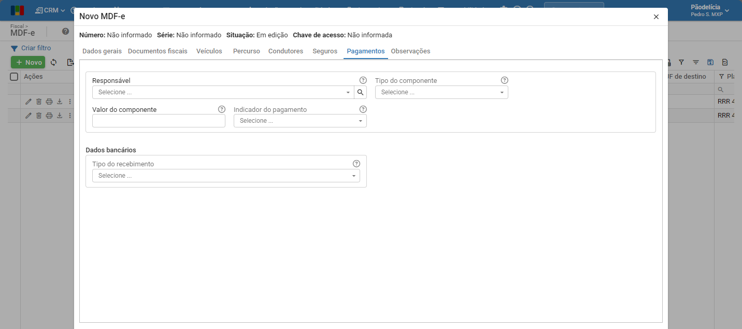This screenshot has height=329, width=742.
Task: Show help for Tipo do componente
Action: 504,80
